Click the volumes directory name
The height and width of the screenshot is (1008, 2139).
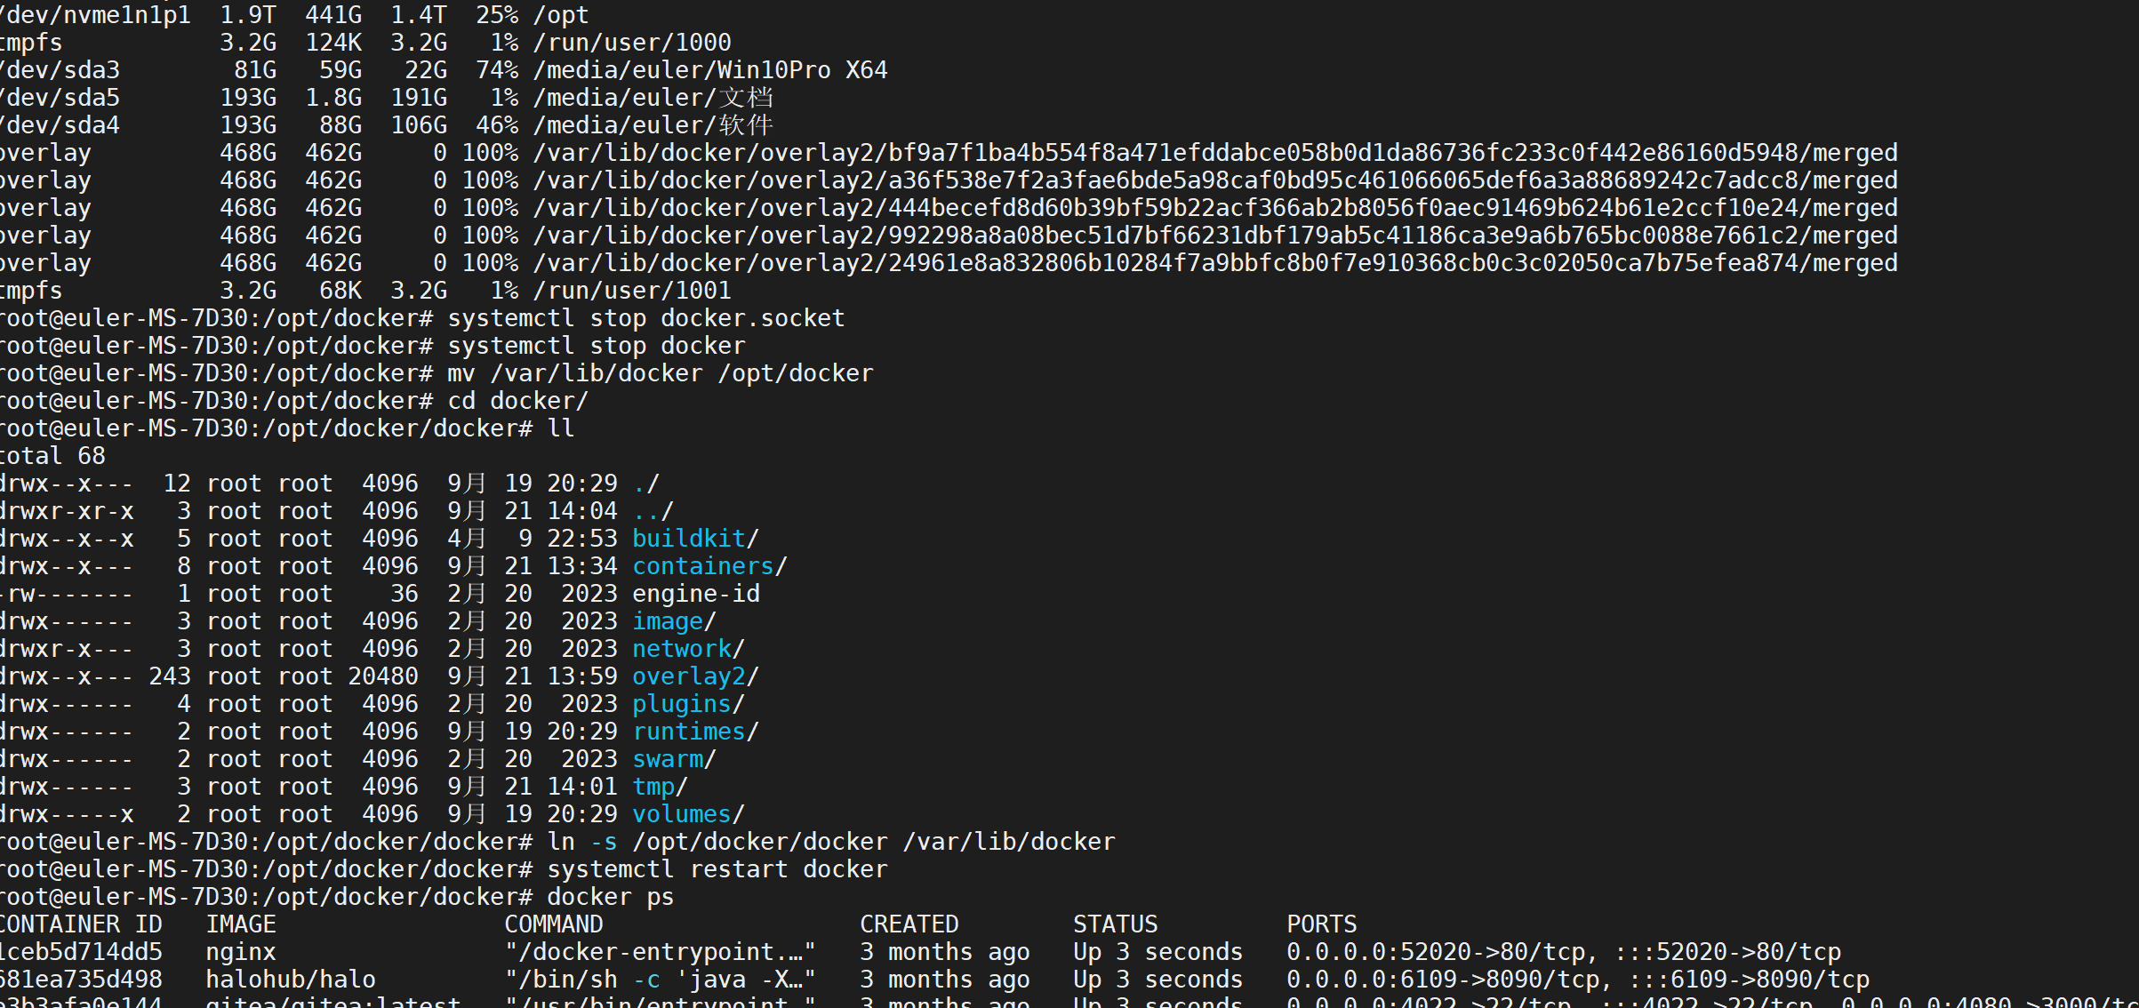tap(682, 814)
